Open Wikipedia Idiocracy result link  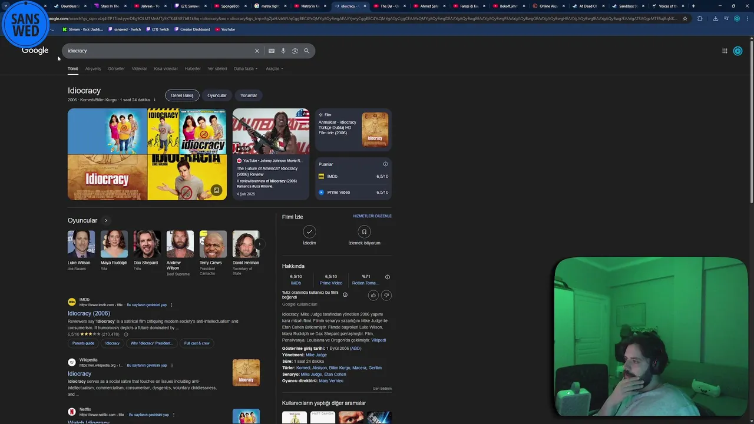tap(80, 373)
